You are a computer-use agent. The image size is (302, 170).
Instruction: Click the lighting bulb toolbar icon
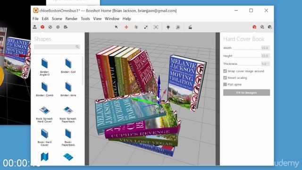coord(168,27)
